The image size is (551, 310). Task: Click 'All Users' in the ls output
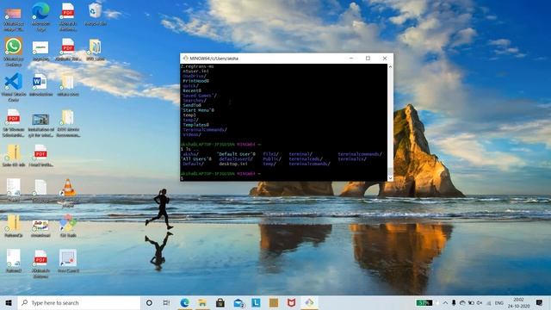point(196,158)
